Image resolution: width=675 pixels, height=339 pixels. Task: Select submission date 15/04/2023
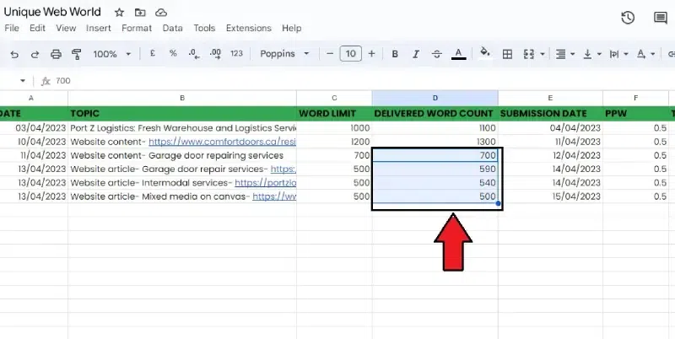(551, 196)
